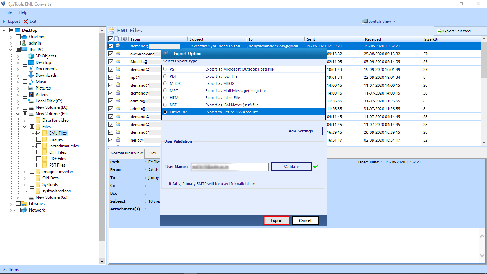Check the Images folder checkbox

pyautogui.click(x=39, y=139)
